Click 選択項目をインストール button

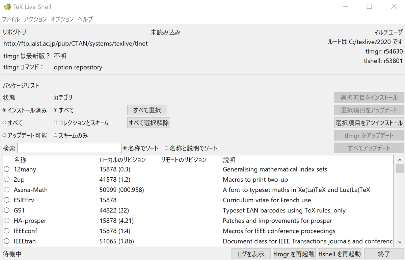tap(369, 98)
